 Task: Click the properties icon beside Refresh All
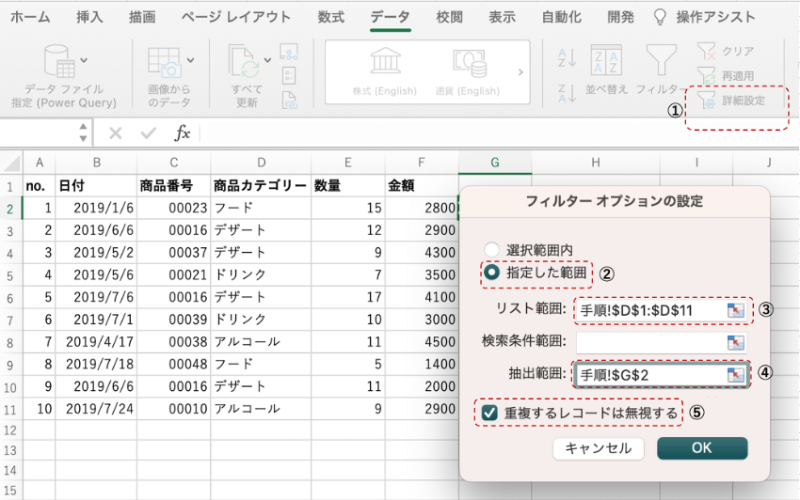tap(289, 75)
